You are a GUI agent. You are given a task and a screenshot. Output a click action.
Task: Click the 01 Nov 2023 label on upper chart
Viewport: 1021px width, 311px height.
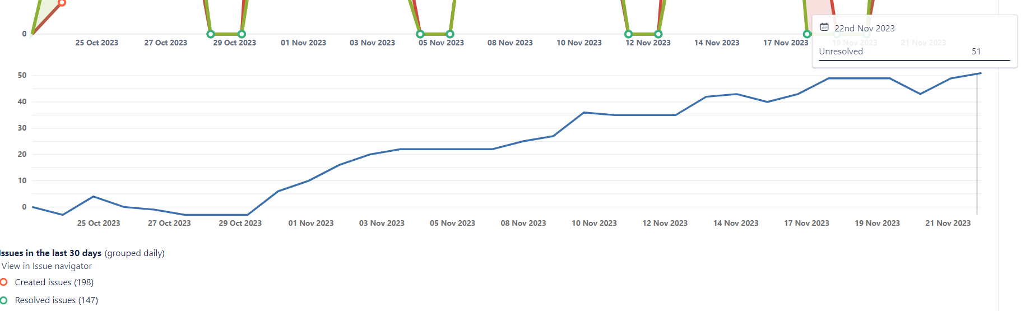304,43
